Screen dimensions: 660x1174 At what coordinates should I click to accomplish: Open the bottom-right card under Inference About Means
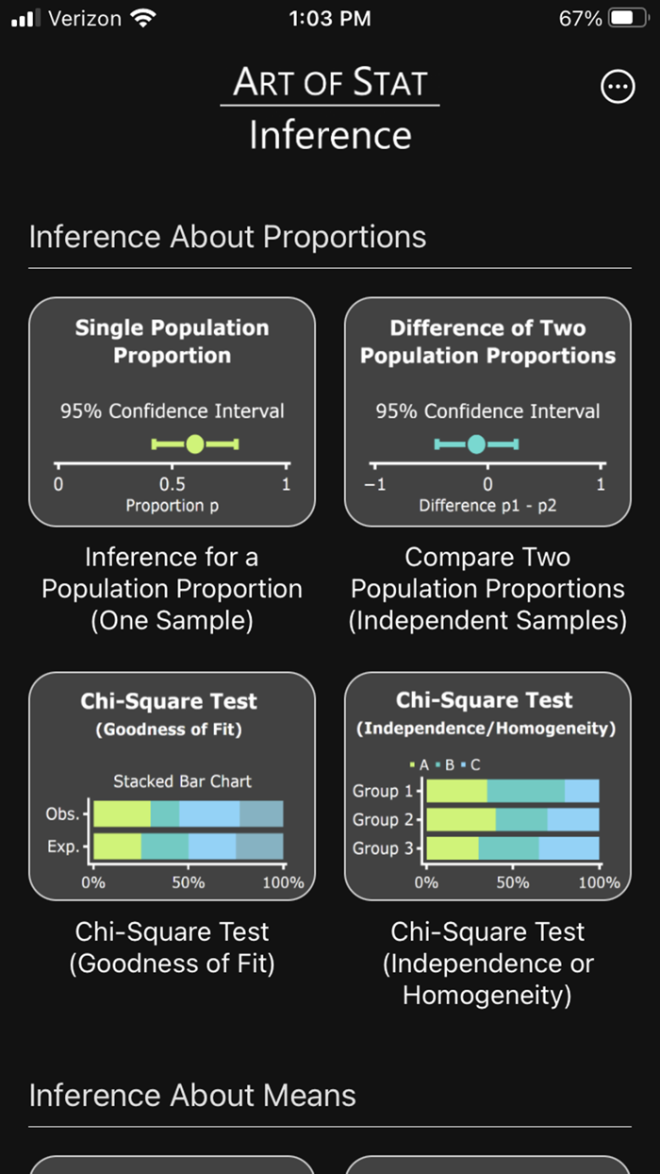point(487,1167)
